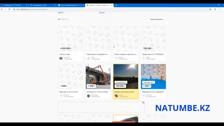Viewport: 224px width, 126px height.
Task: Click the seller icon on Ремонт квартир card
Action: point(116,58)
